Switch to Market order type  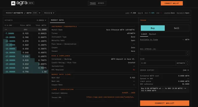(x=153, y=34)
